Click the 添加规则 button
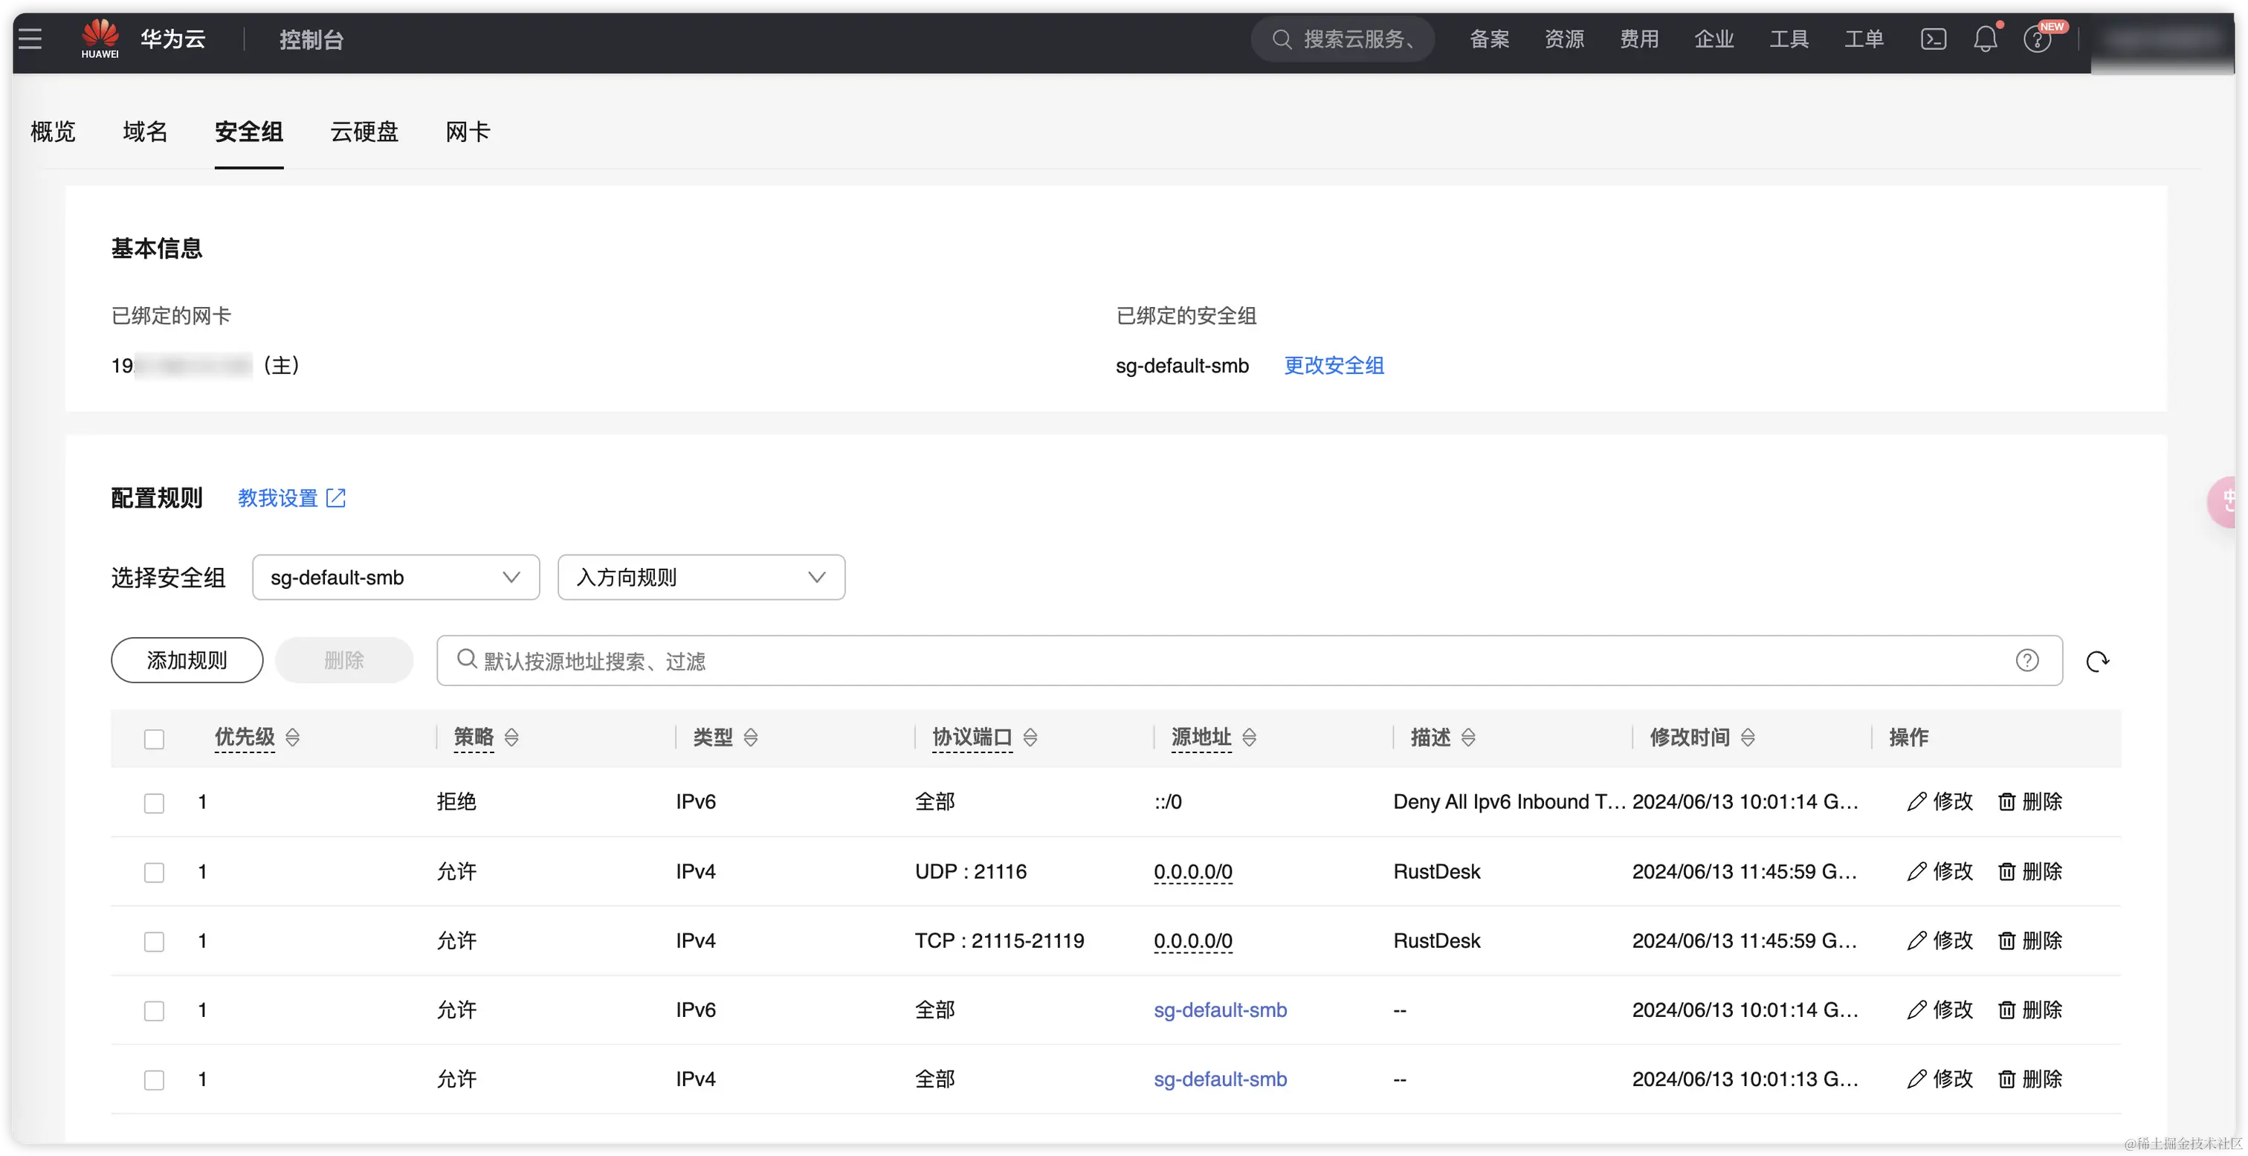The image size is (2248, 1156). tap(187, 659)
